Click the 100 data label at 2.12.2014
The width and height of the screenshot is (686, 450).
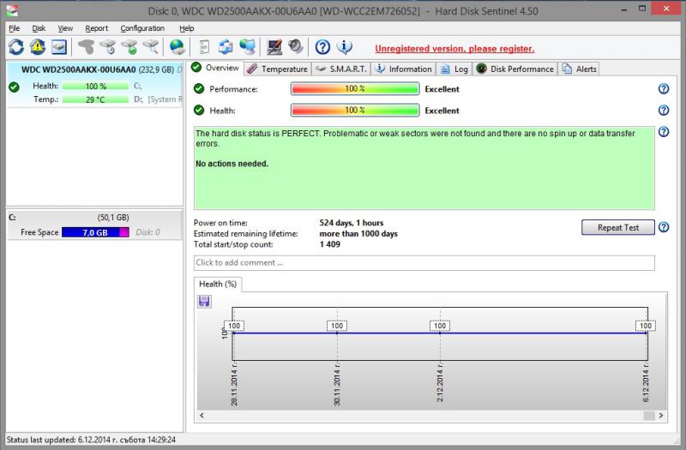(x=440, y=326)
